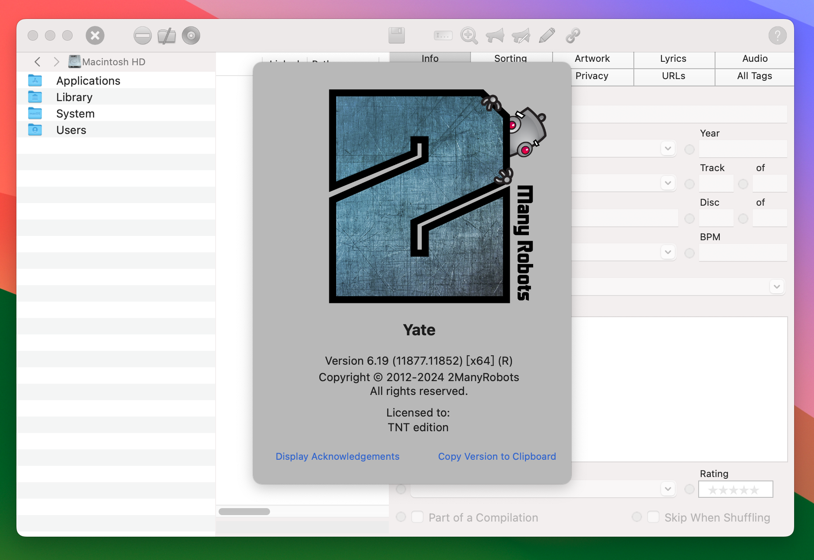The height and width of the screenshot is (560, 814).
Task: Click the rename text field toolbar icon
Action: coord(443,35)
